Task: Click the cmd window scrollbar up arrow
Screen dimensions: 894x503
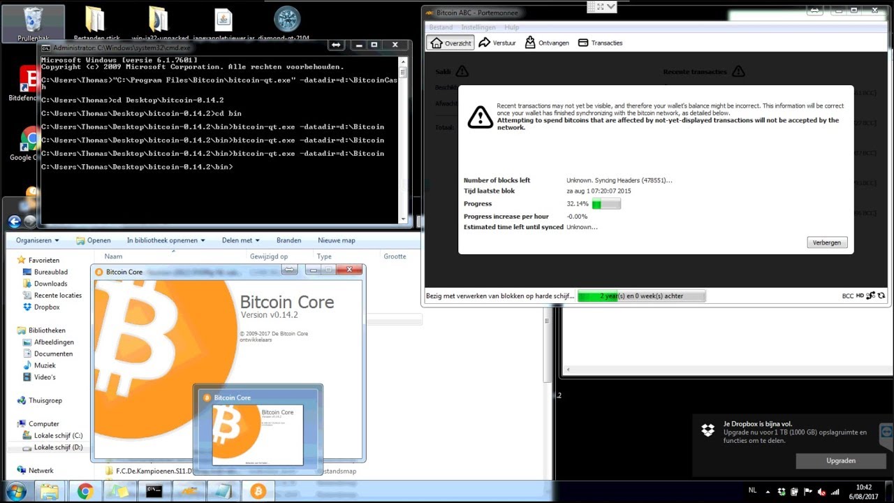Action: [403, 61]
